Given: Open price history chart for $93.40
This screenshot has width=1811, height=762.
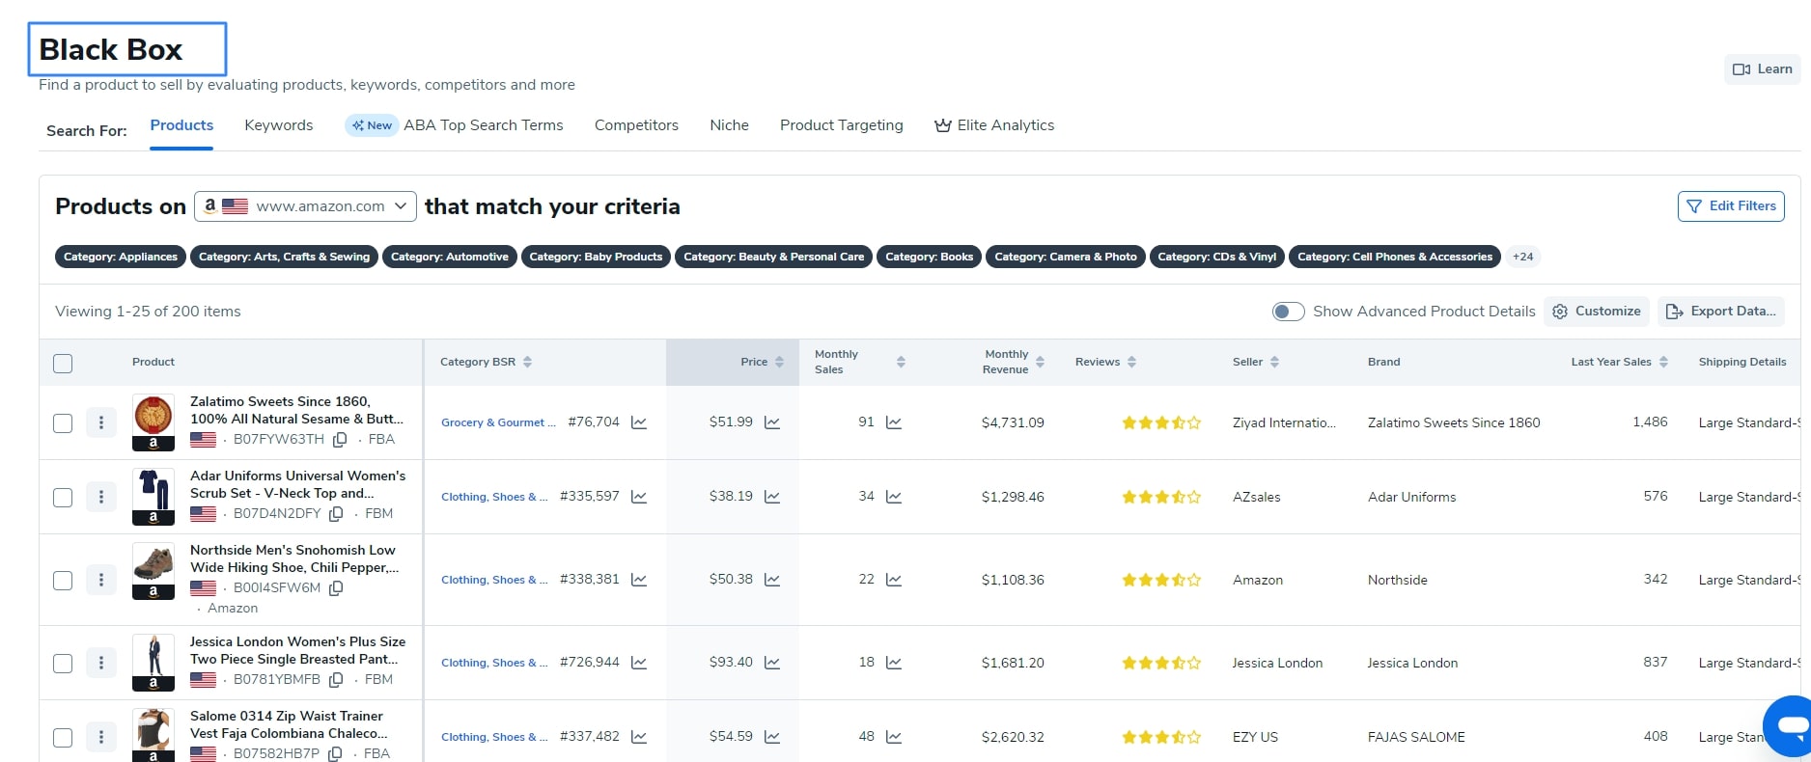Looking at the screenshot, I should click(772, 663).
